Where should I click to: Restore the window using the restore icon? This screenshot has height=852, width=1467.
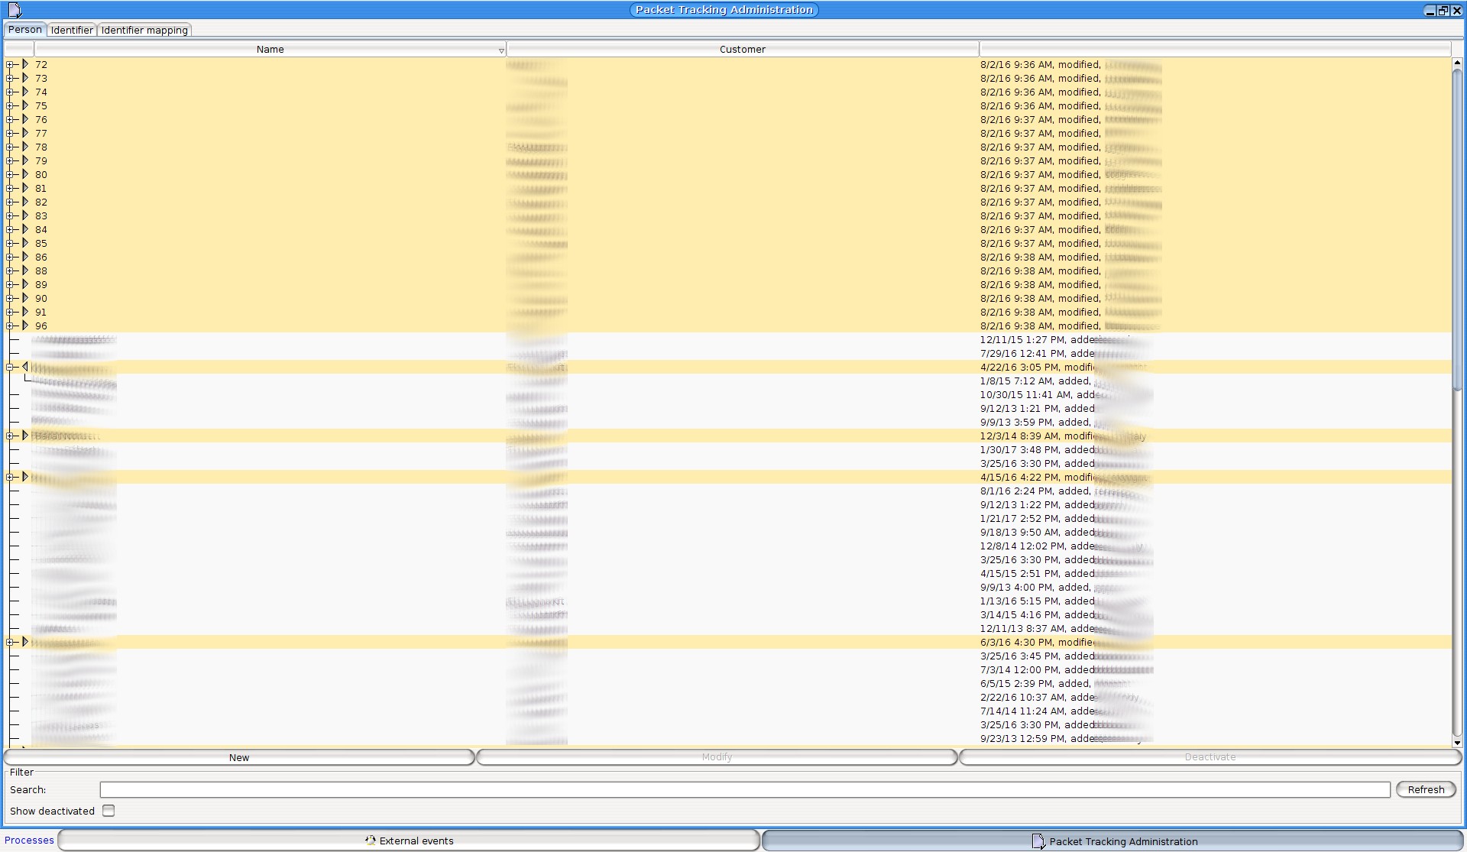(x=1443, y=10)
